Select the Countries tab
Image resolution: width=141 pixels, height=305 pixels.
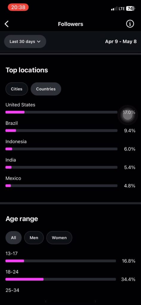(x=46, y=89)
